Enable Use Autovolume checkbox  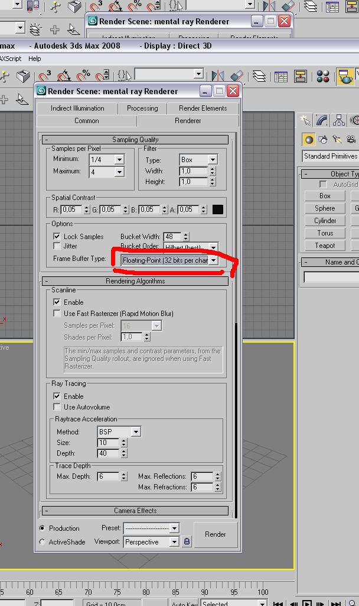click(57, 407)
